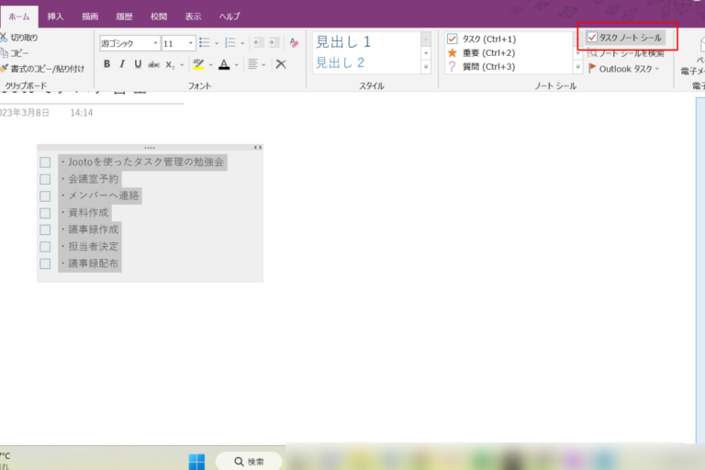Viewport: 705px width, 470px height.
Task: Toggle bold formatting
Action: click(x=106, y=64)
